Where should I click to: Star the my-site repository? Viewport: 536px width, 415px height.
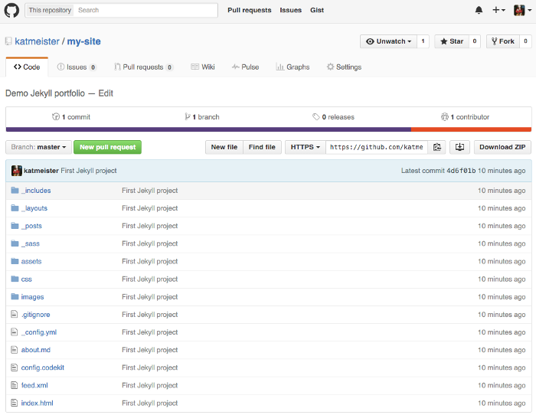coord(450,41)
